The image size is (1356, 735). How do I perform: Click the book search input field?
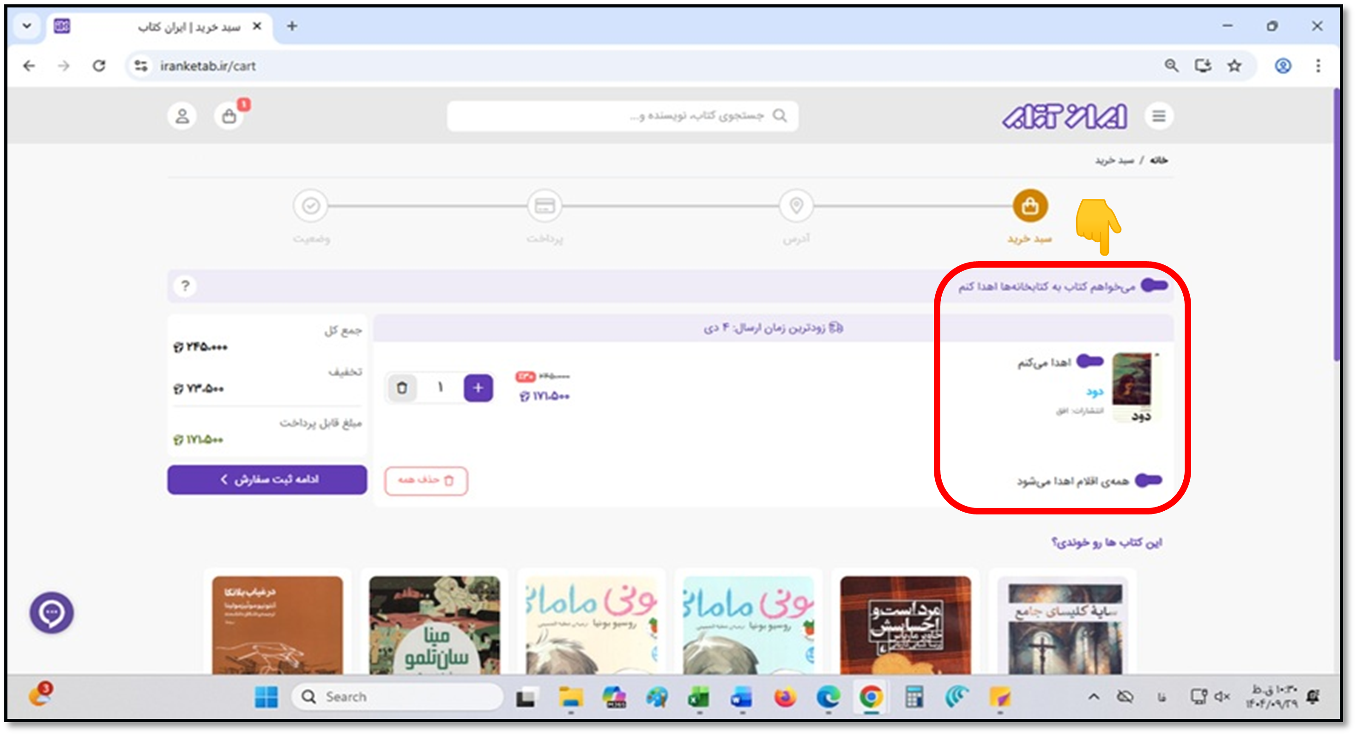tap(622, 116)
